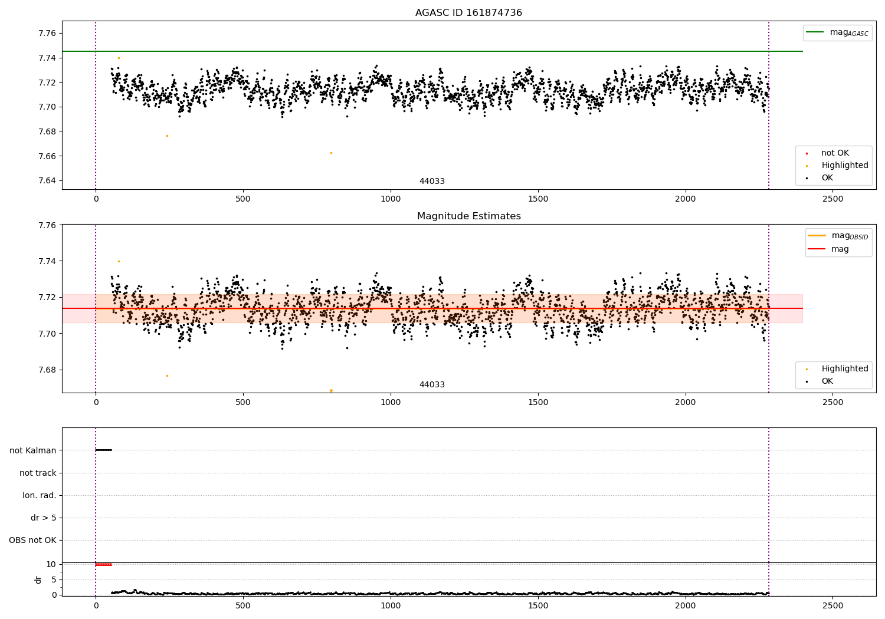Click the green line sample in mag AGASC legend
This screenshot has width=885, height=619.
coord(815,32)
